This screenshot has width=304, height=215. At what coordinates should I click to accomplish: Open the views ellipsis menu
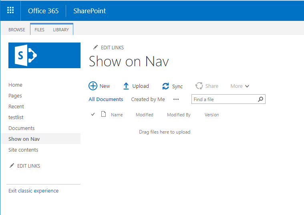click(176, 99)
